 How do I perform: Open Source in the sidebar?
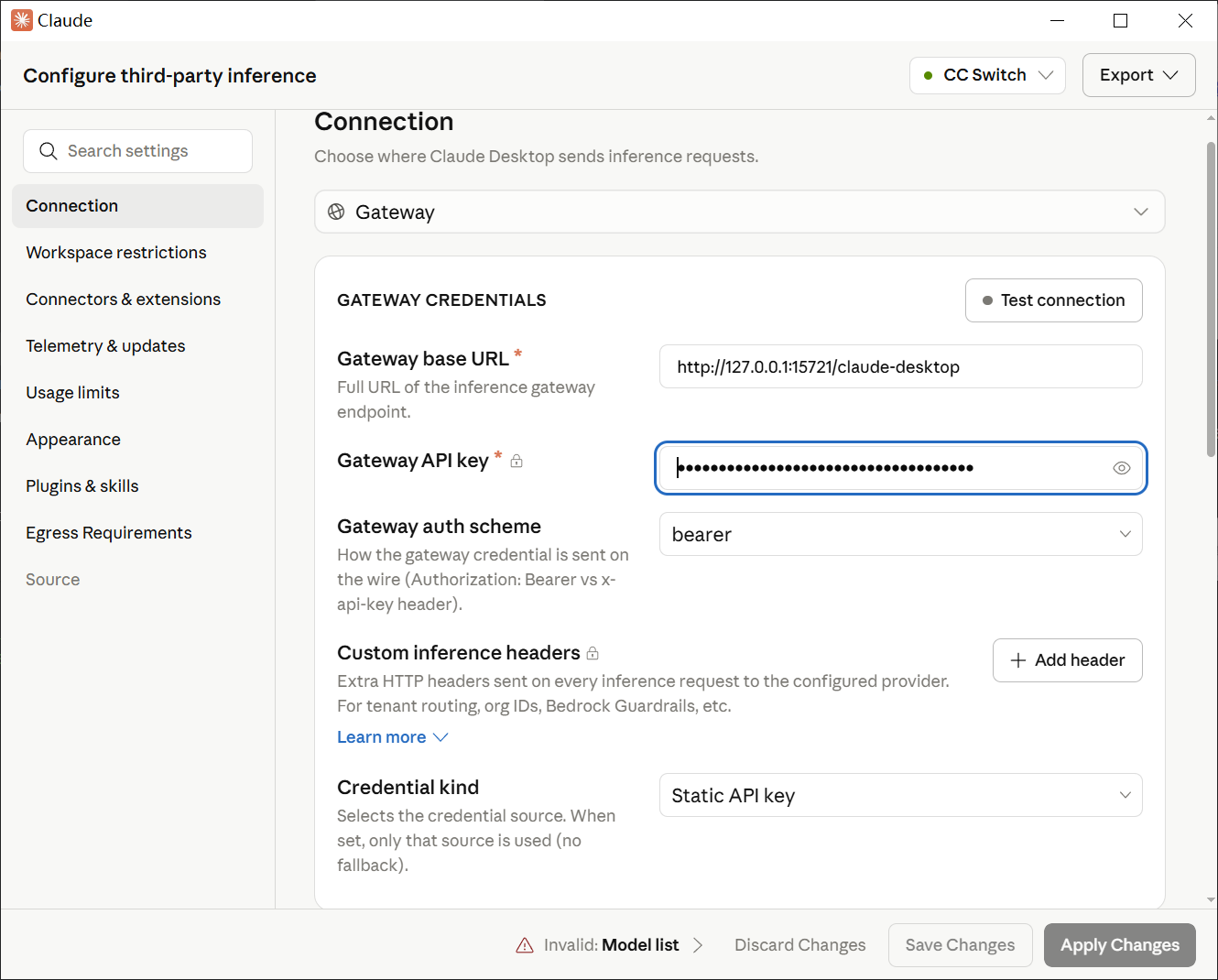(x=137, y=580)
